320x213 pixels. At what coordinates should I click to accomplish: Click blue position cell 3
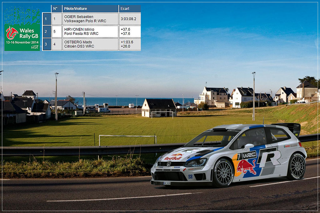tap(46, 44)
